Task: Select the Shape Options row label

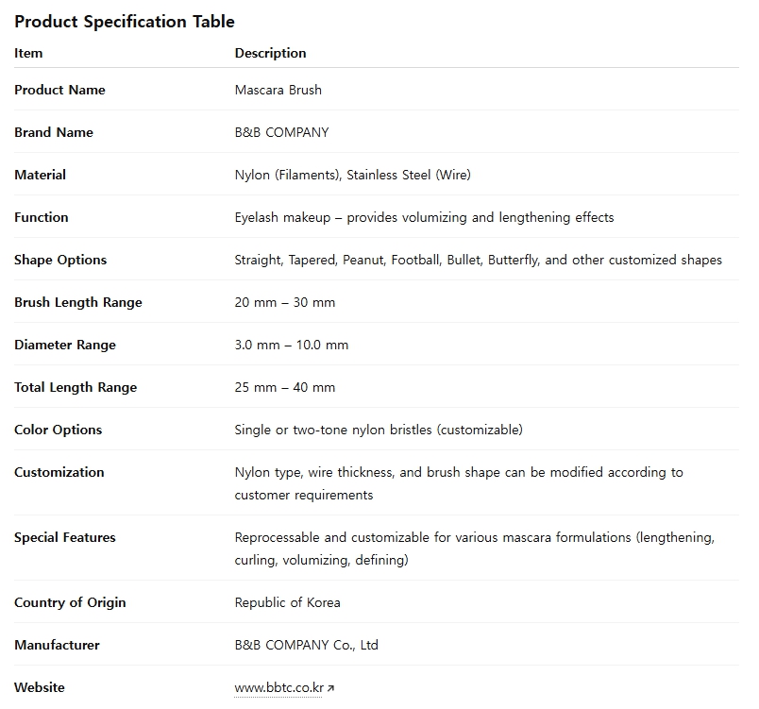Action: click(60, 260)
